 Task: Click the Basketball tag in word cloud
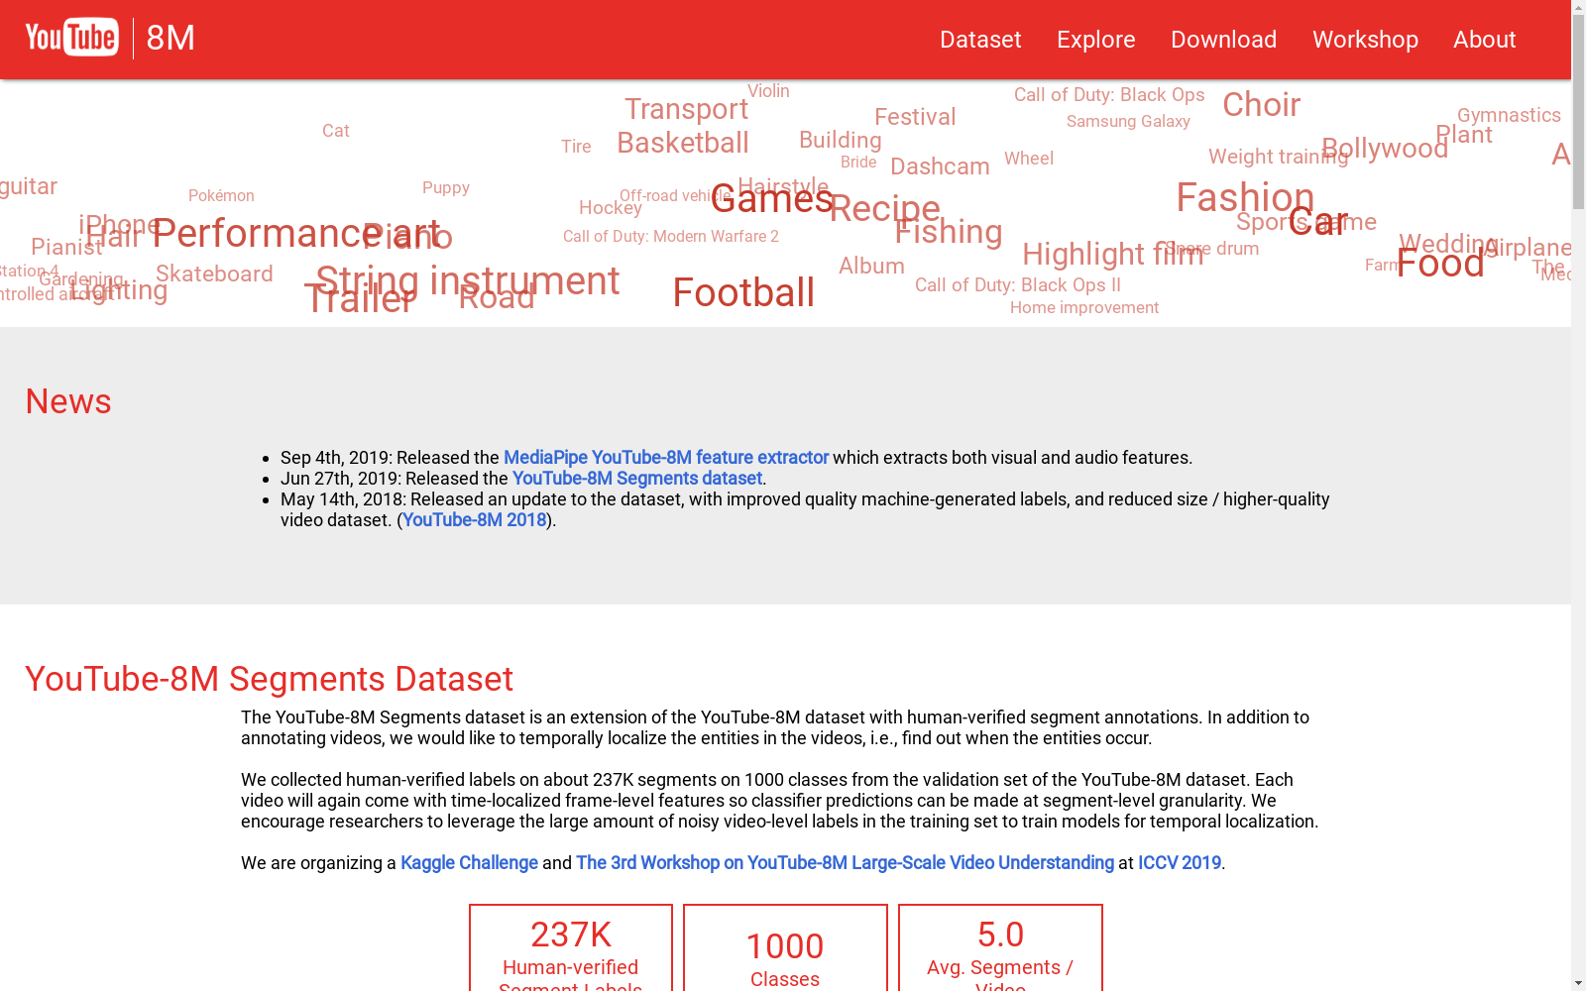point(683,143)
